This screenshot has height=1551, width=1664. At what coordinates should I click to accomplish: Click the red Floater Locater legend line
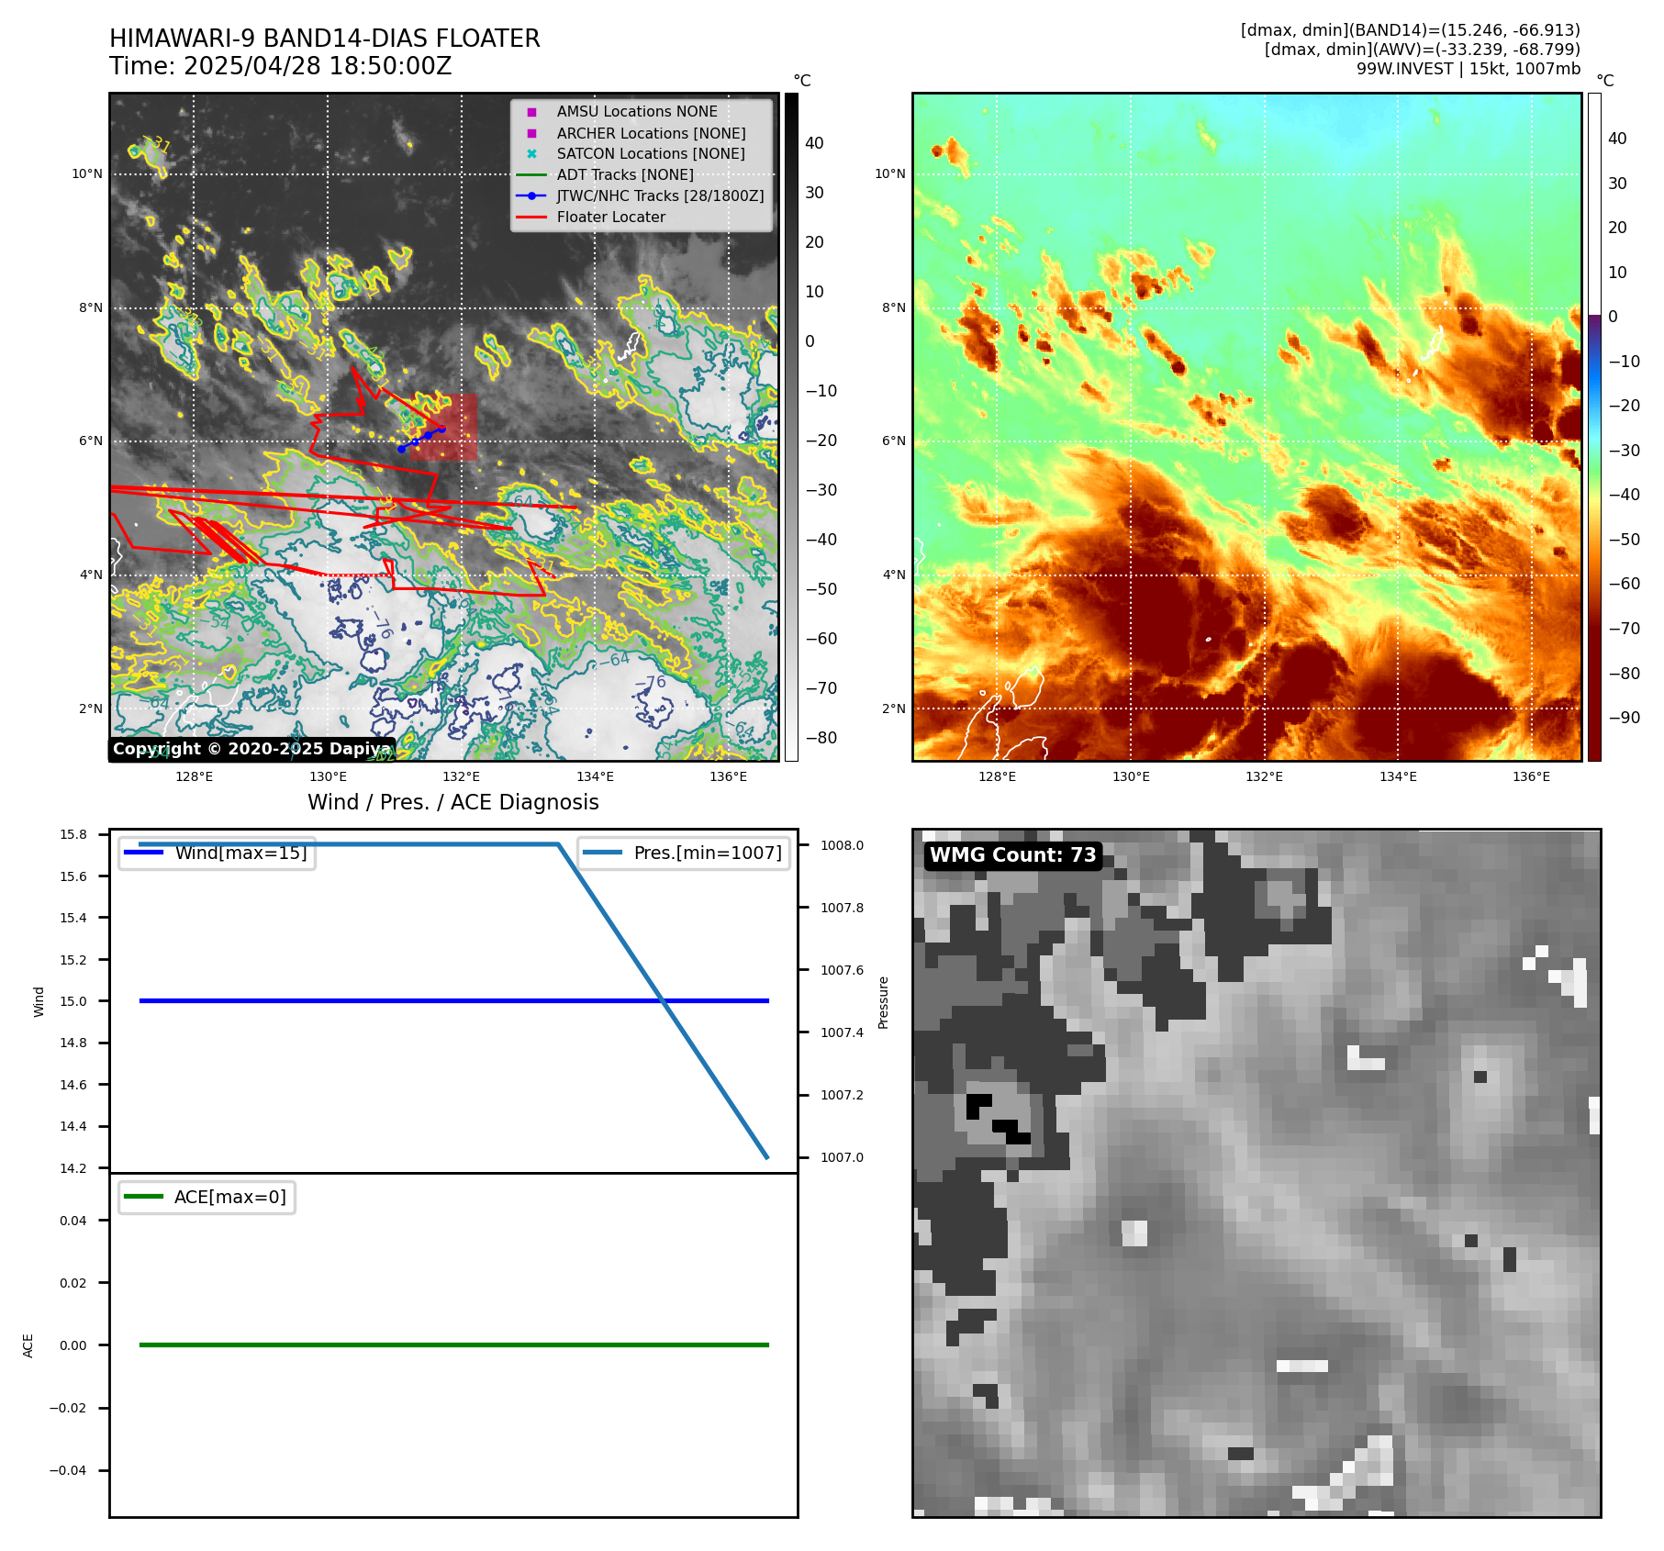coord(531,217)
